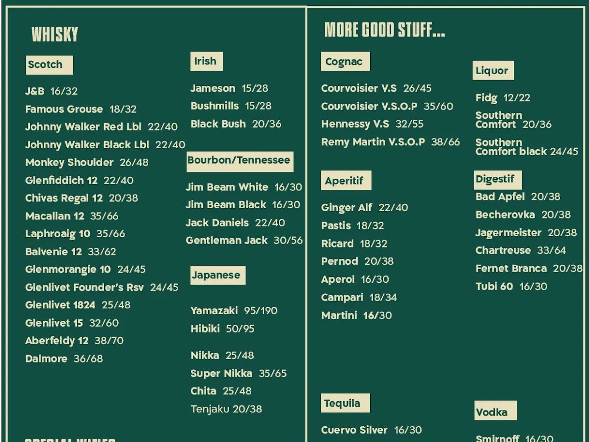Viewport: 589px width, 442px height.
Task: Select the Irish category label
Action: pyautogui.click(x=206, y=61)
